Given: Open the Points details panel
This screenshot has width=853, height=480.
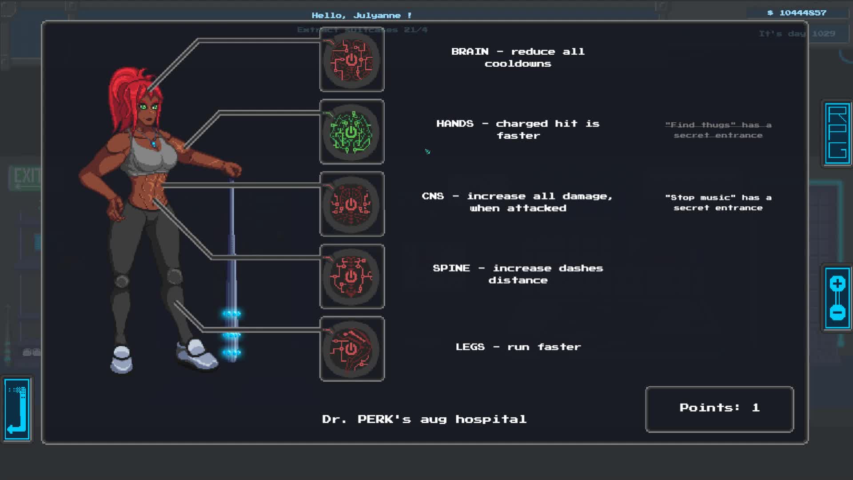Looking at the screenshot, I should point(719,409).
